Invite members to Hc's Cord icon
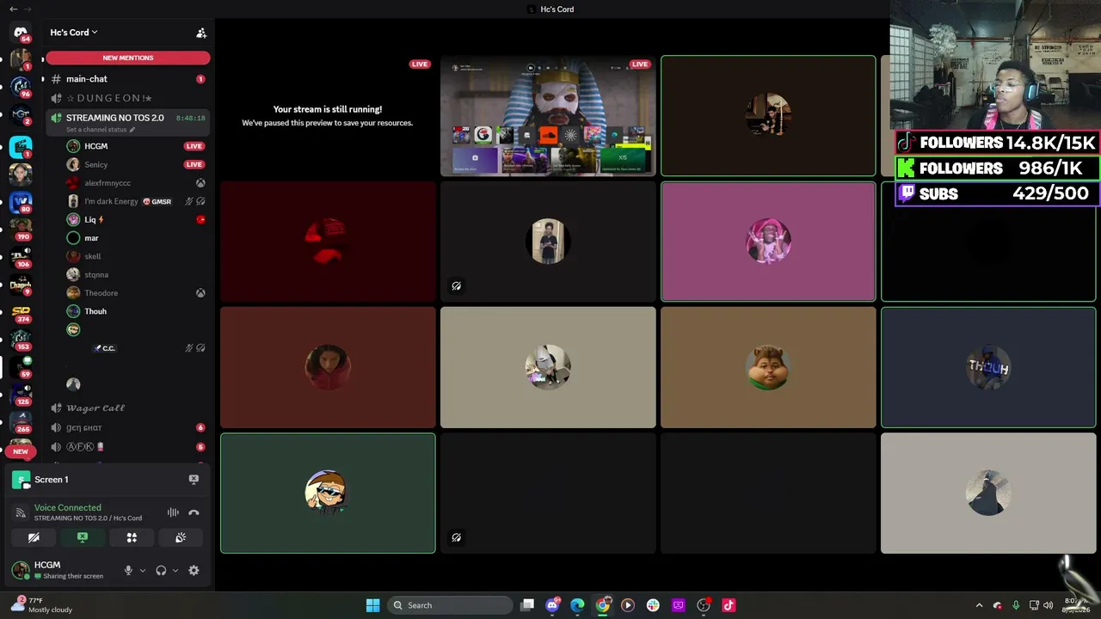Screen dimensions: 1101x619 pos(201,33)
